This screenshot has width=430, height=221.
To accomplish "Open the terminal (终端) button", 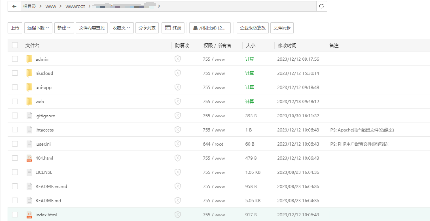I will 173,28.
